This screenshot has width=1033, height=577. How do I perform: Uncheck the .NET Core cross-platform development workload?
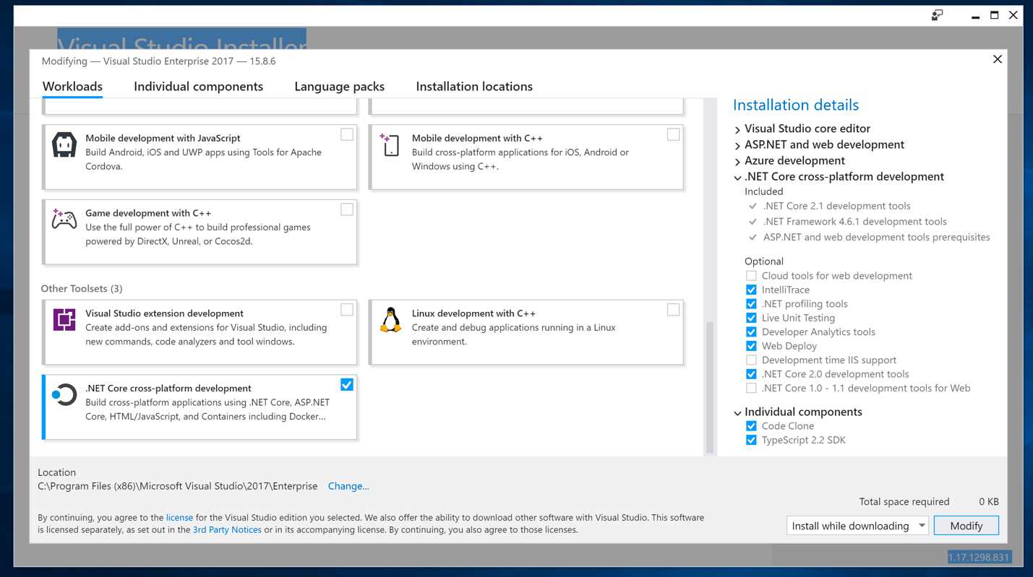click(x=346, y=384)
